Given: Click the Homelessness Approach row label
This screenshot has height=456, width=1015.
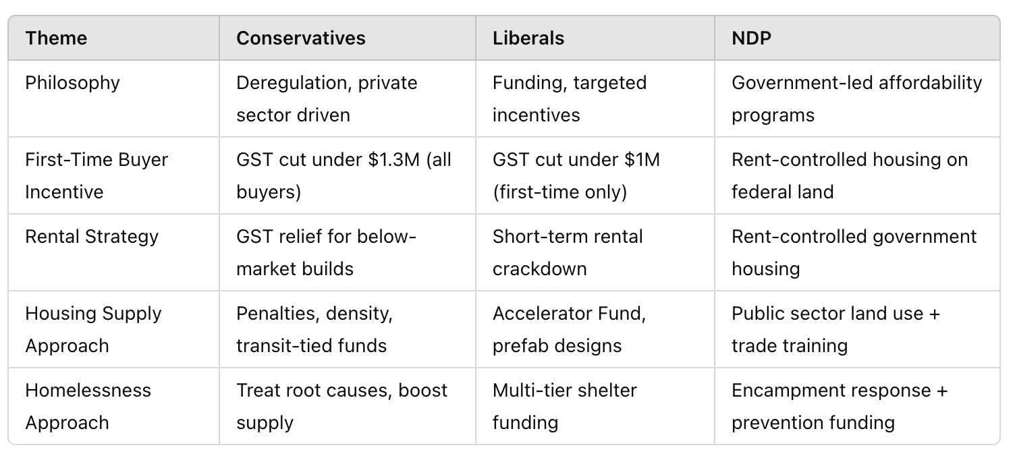Looking at the screenshot, I should click(x=88, y=406).
